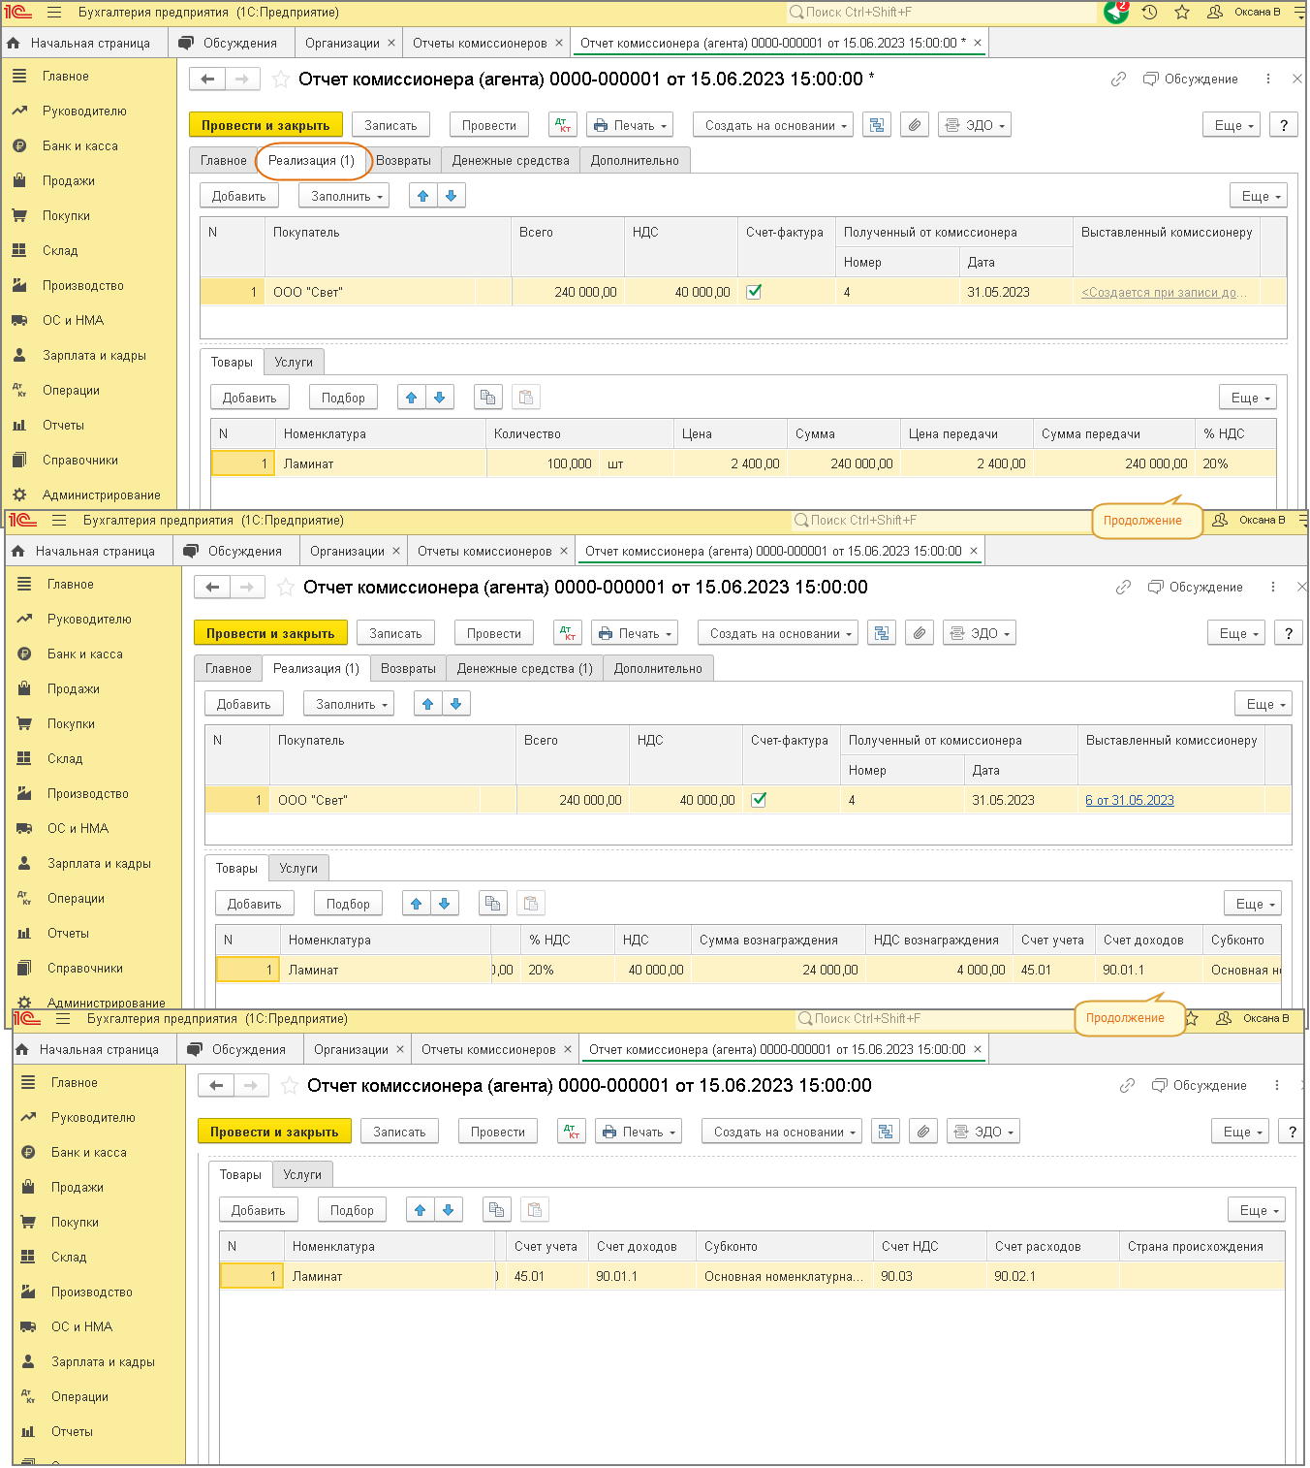The image size is (1310, 1468).
Task: Move buyer row down in the top window
Action: pos(451,196)
